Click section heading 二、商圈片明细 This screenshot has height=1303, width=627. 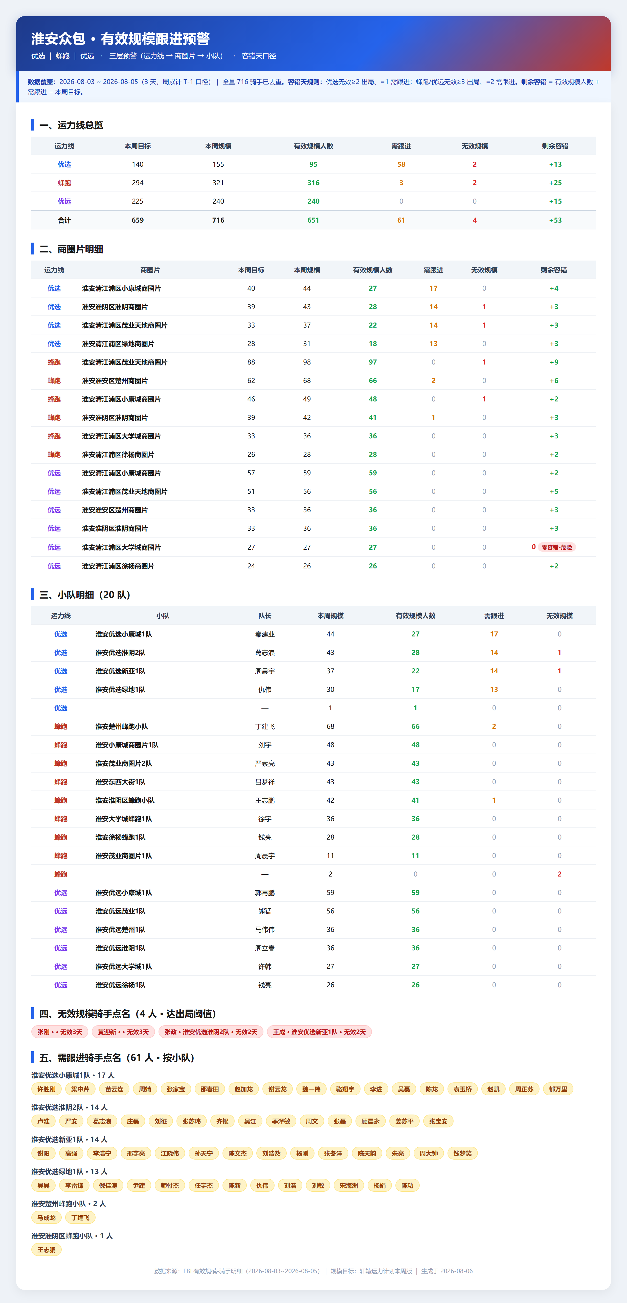coord(71,249)
